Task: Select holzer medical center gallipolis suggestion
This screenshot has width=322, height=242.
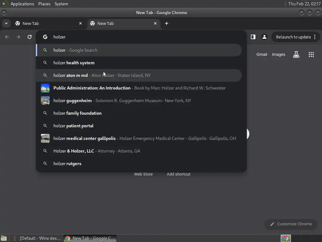Action: 139,138
